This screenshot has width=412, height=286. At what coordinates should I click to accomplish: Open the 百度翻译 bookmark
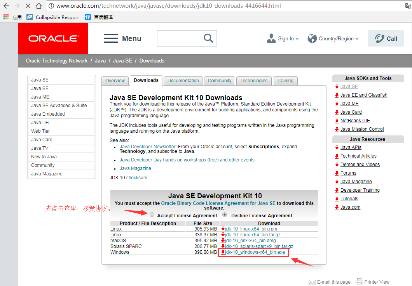click(x=99, y=17)
